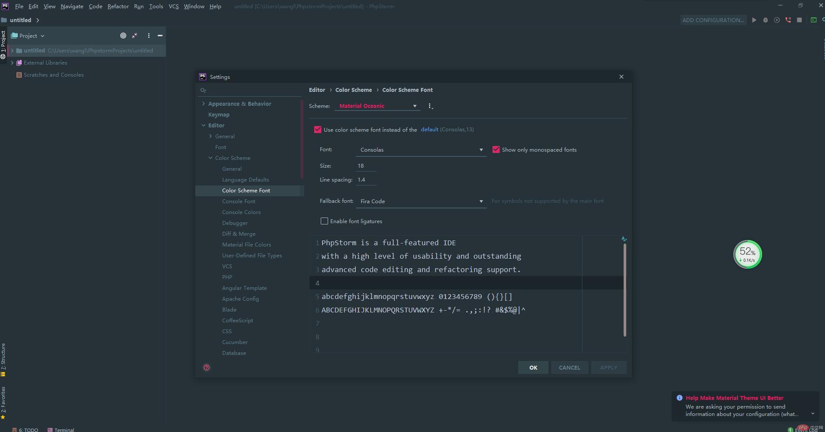Click the red phone listen-for-debug icon

788,20
